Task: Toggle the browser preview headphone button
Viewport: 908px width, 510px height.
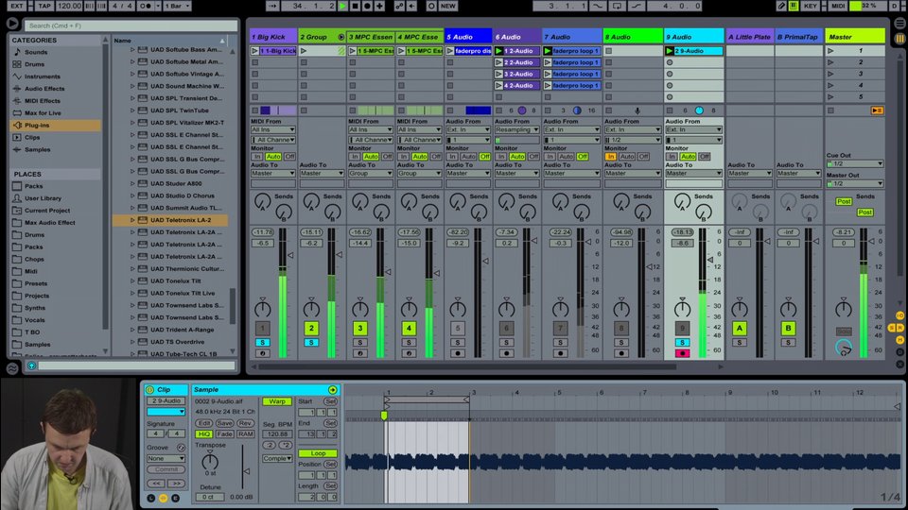Action: 32,365
